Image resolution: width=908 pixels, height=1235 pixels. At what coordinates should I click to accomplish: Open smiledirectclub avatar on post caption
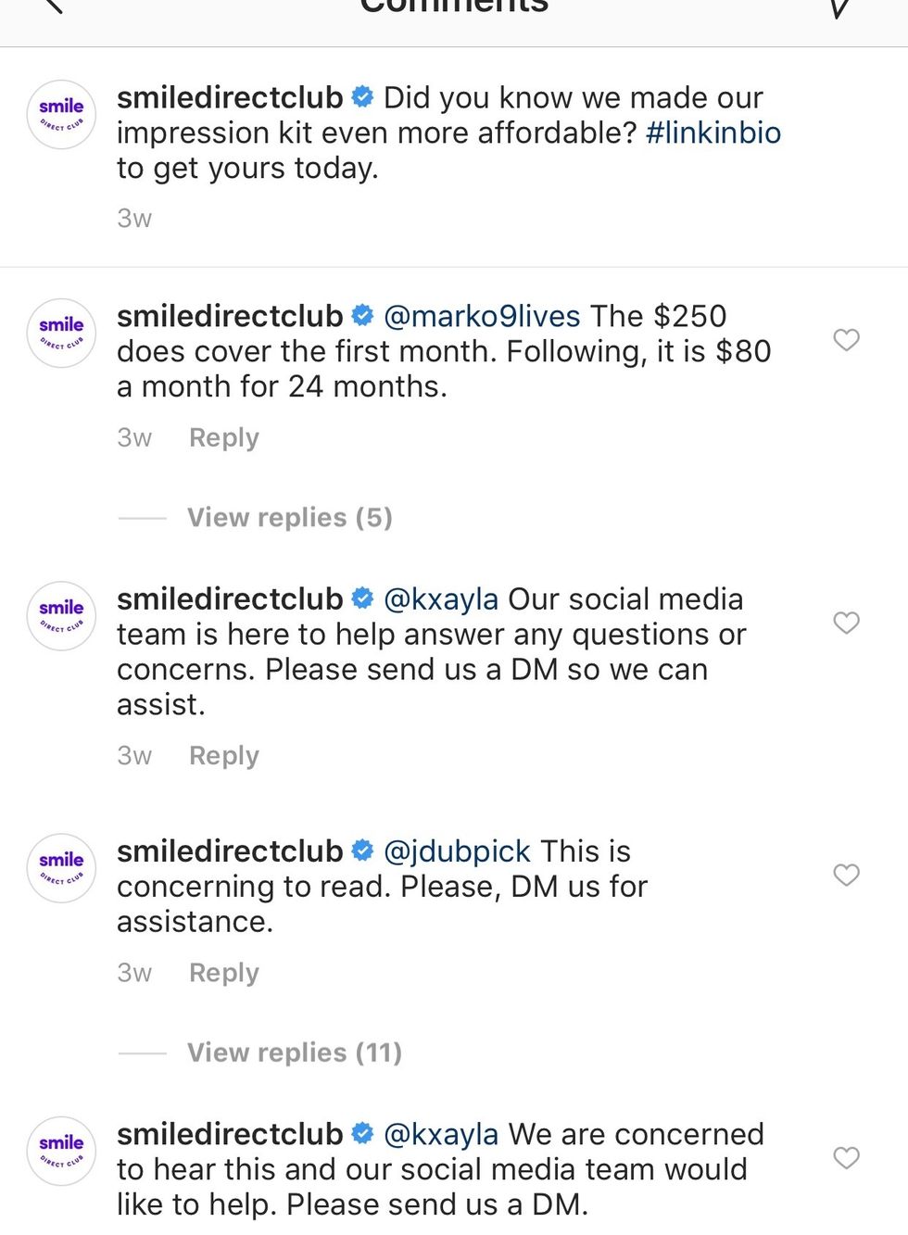click(61, 115)
